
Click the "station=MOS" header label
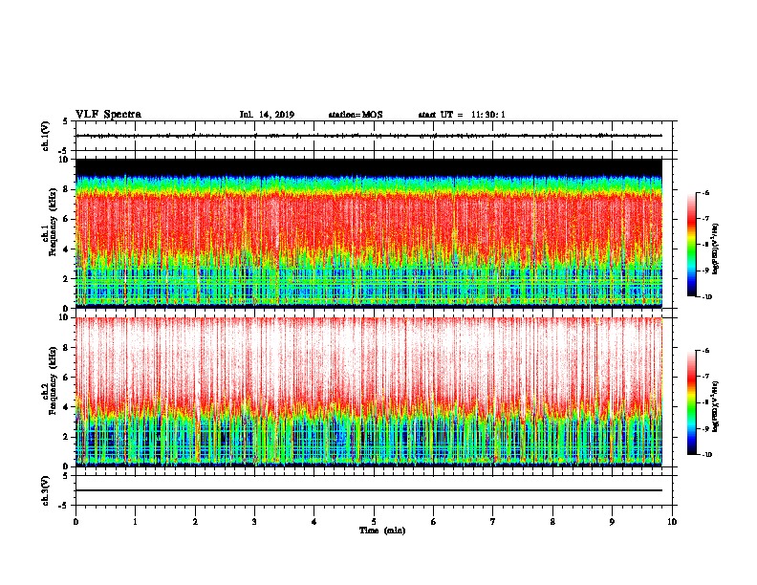356,115
